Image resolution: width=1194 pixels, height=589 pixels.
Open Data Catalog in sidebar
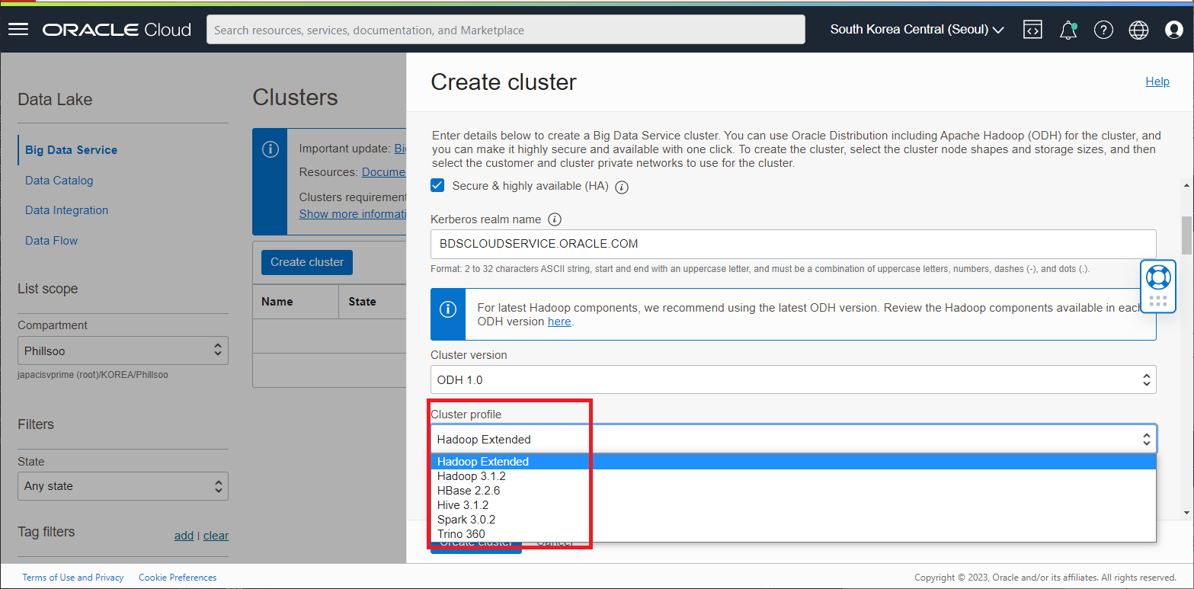(x=59, y=181)
